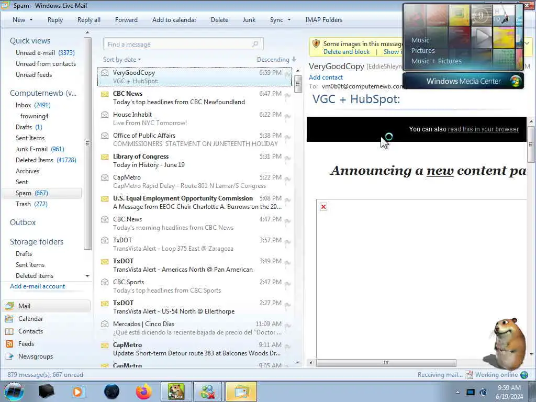Collapse the Quick views section
Screen dimensions: 536x402
coord(30,41)
